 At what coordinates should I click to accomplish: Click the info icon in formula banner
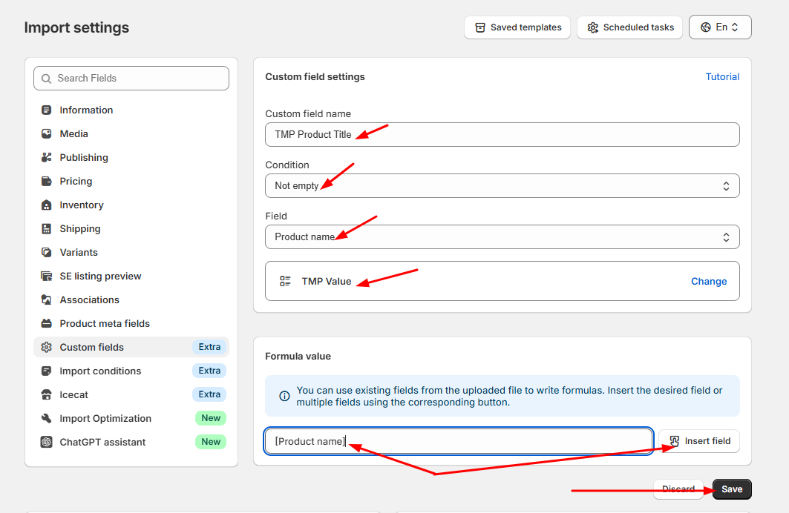tap(284, 396)
